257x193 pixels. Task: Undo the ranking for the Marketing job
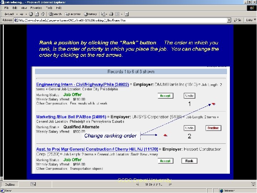tap(189, 128)
